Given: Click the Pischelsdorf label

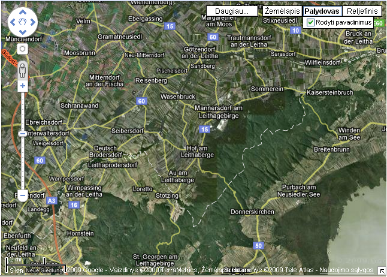Looking at the screenshot, I should (172, 71).
